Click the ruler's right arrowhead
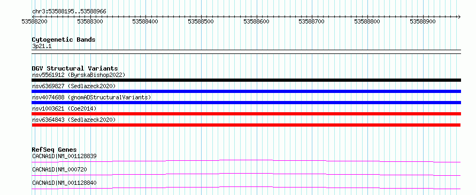 tap(459, 17)
